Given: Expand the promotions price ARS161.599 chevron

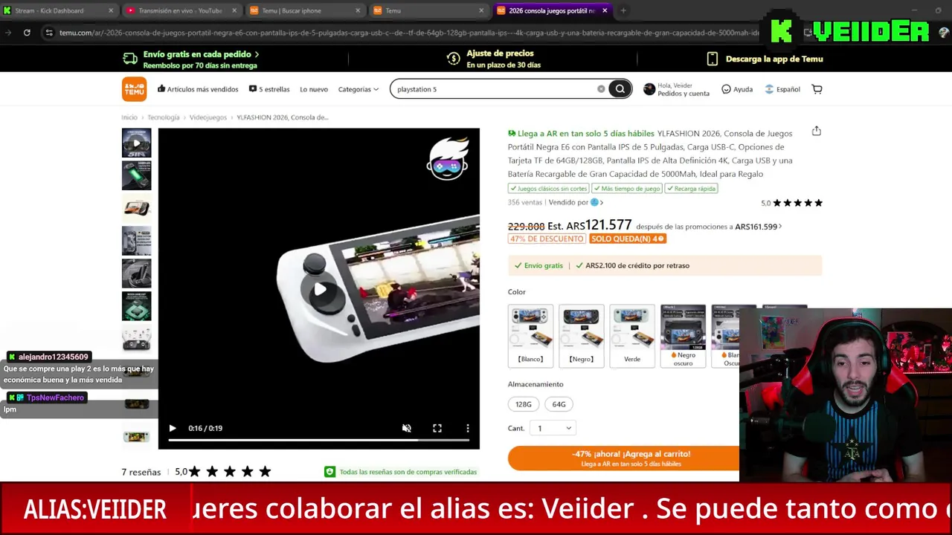Looking at the screenshot, I should [x=779, y=227].
